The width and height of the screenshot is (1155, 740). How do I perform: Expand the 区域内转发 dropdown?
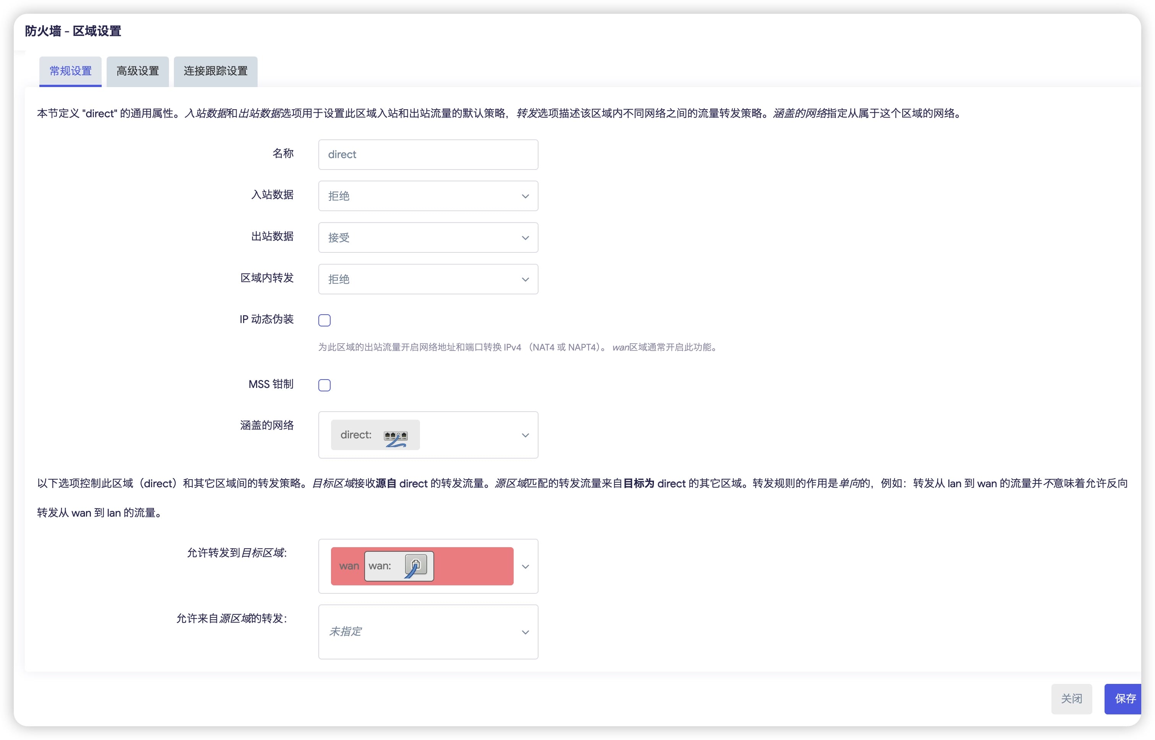pyautogui.click(x=427, y=279)
